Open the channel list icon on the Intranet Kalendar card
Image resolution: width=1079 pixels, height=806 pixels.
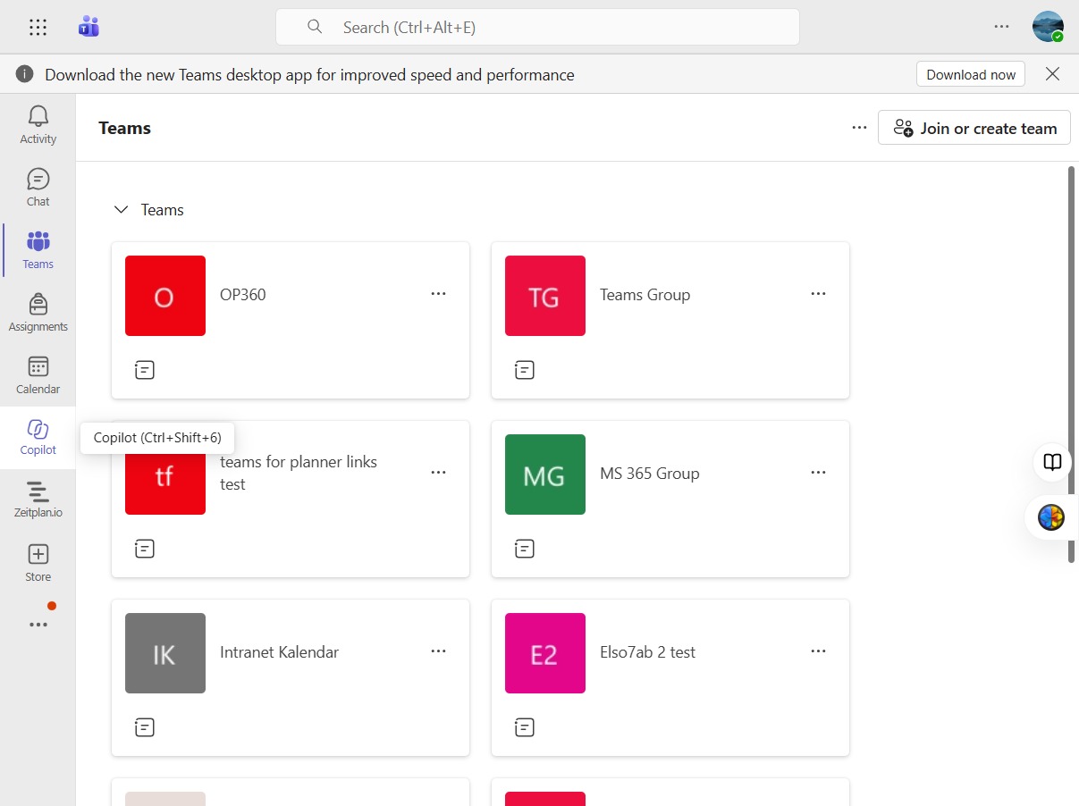point(144,727)
